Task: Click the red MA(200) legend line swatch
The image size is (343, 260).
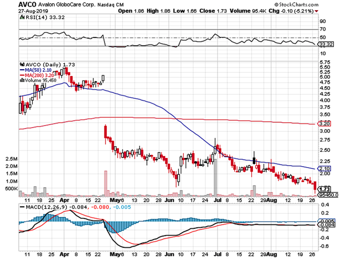Action: click(22, 75)
